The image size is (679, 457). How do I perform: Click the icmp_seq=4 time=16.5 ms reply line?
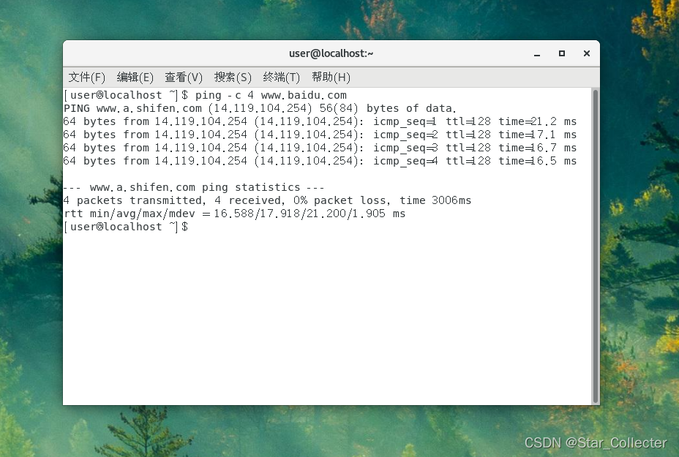pos(320,161)
